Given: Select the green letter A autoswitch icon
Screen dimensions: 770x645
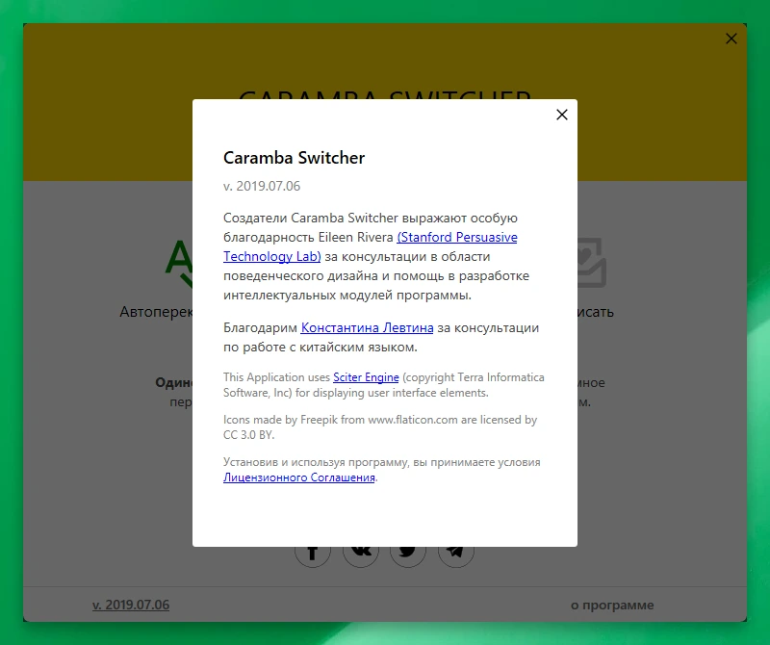Looking at the screenshot, I should (x=179, y=263).
